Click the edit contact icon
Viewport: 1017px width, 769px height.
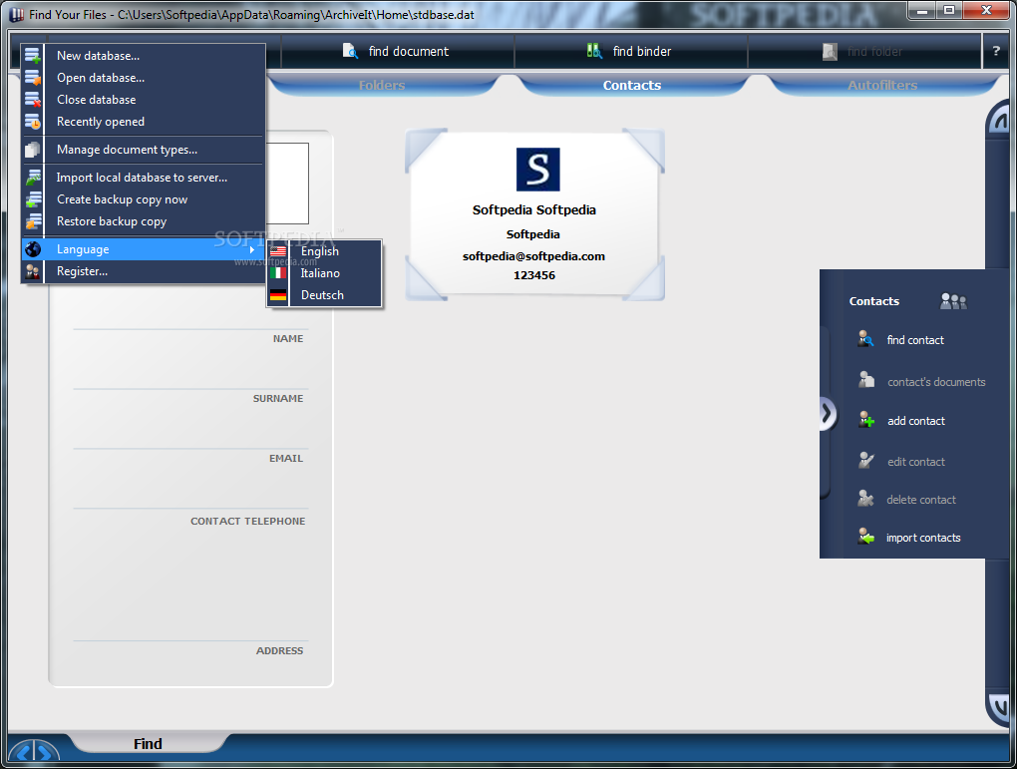coord(866,460)
